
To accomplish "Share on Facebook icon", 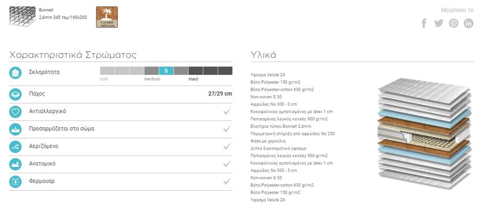I will (424, 23).
